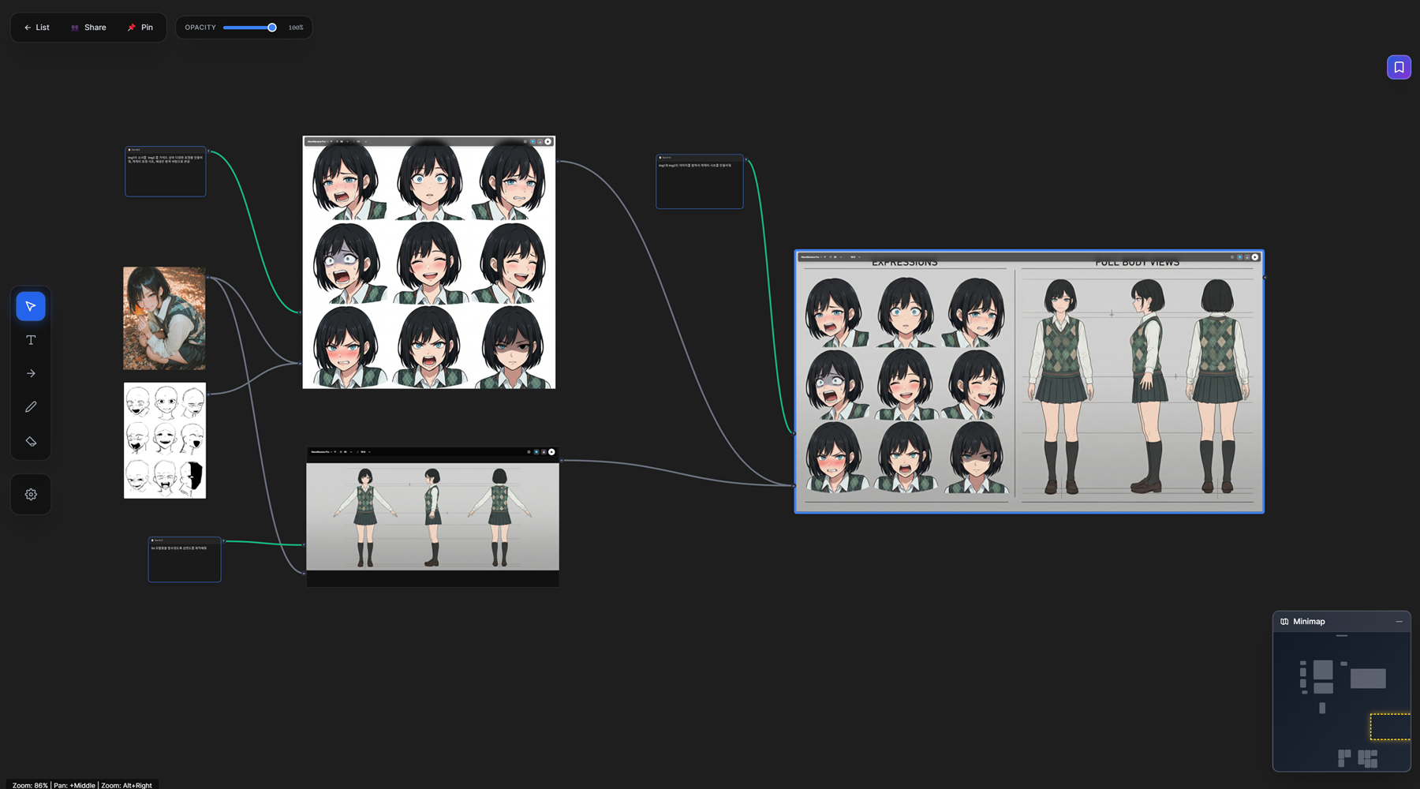Select the sketch expressions reference sheet
Viewport: 1420px width, 789px height.
[x=164, y=440]
